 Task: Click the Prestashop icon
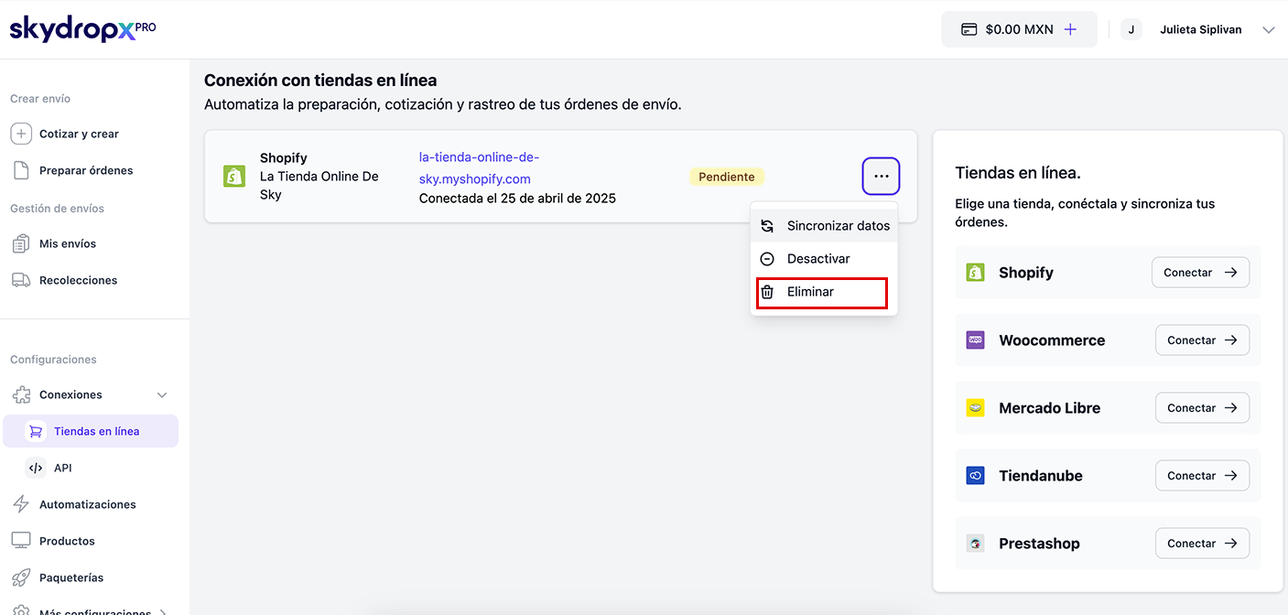(975, 544)
